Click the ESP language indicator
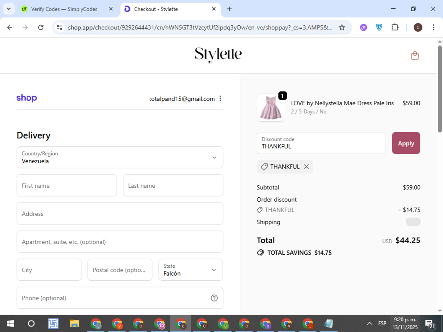This screenshot has width=443, height=332. 382,323
